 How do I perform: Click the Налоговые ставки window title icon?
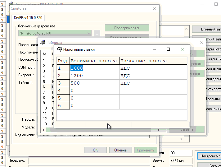[59, 49]
